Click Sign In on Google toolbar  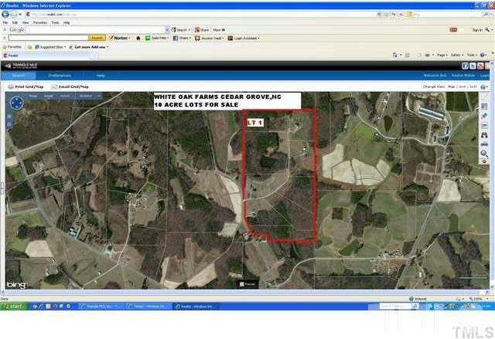(477, 30)
